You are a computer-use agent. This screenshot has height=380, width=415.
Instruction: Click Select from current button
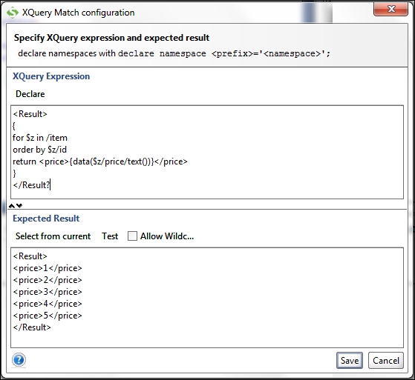point(53,236)
